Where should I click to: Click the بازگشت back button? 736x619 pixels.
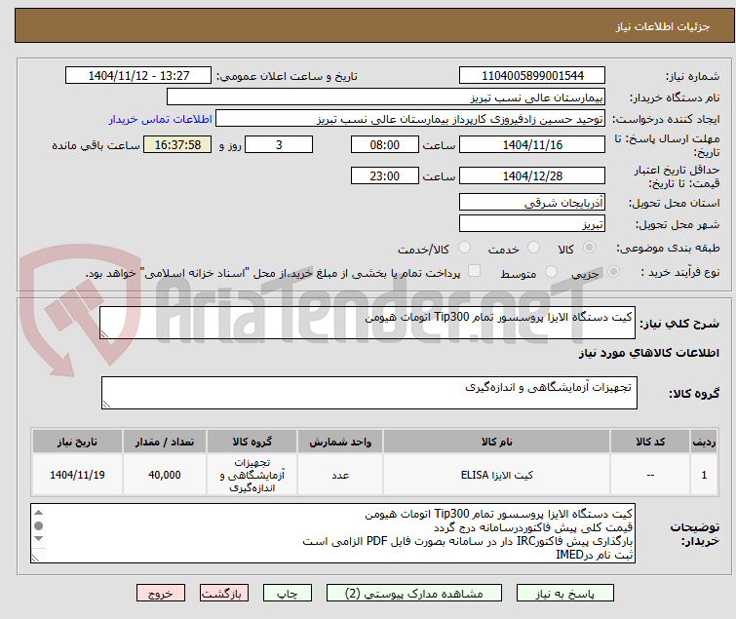224,594
